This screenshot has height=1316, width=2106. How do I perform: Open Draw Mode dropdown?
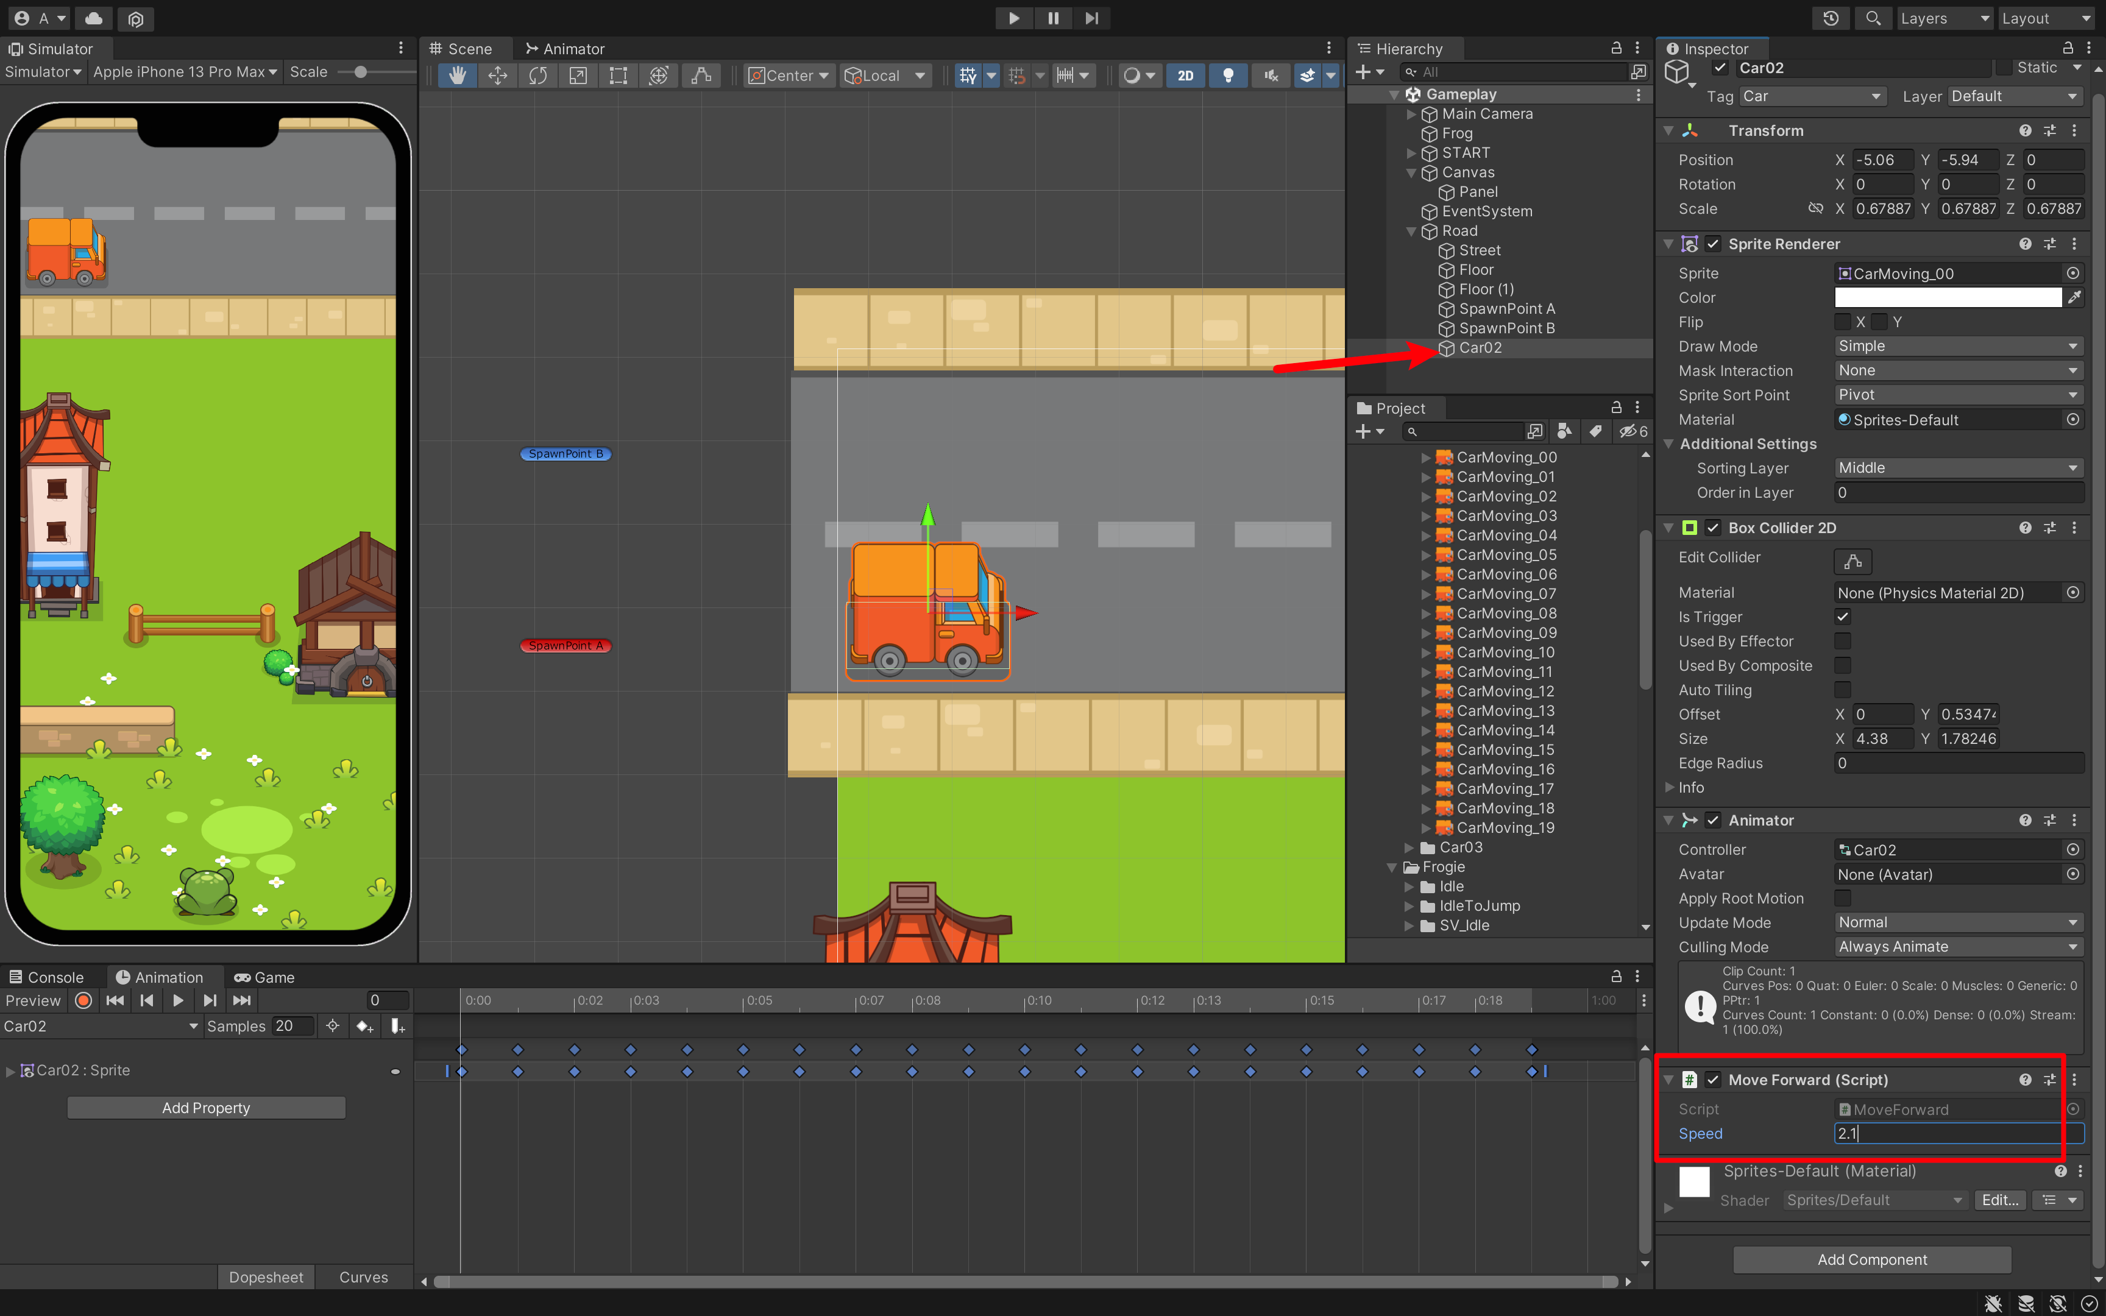pyautogui.click(x=1958, y=347)
